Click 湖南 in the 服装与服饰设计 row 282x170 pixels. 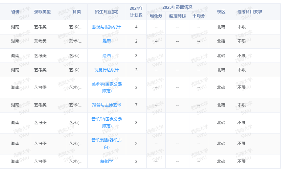15,27
